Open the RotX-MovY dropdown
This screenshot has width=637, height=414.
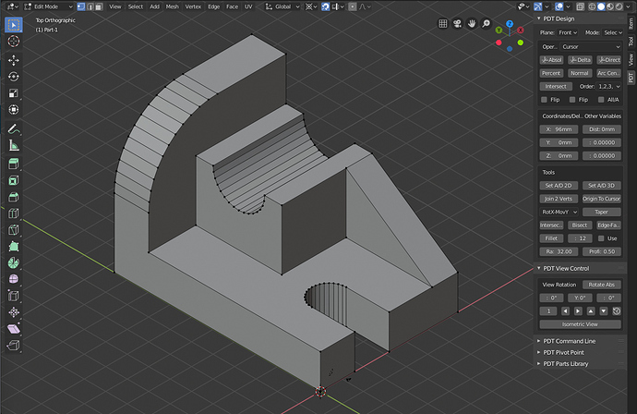pyautogui.click(x=559, y=212)
